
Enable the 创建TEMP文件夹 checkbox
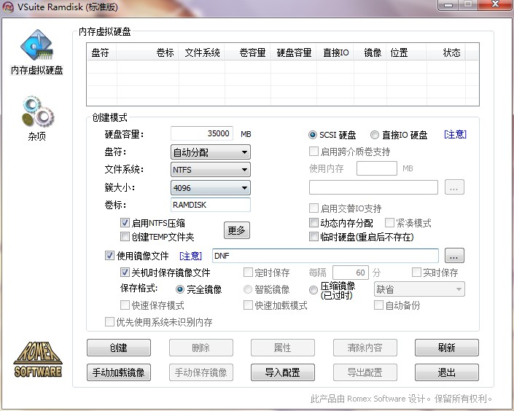tap(125, 237)
